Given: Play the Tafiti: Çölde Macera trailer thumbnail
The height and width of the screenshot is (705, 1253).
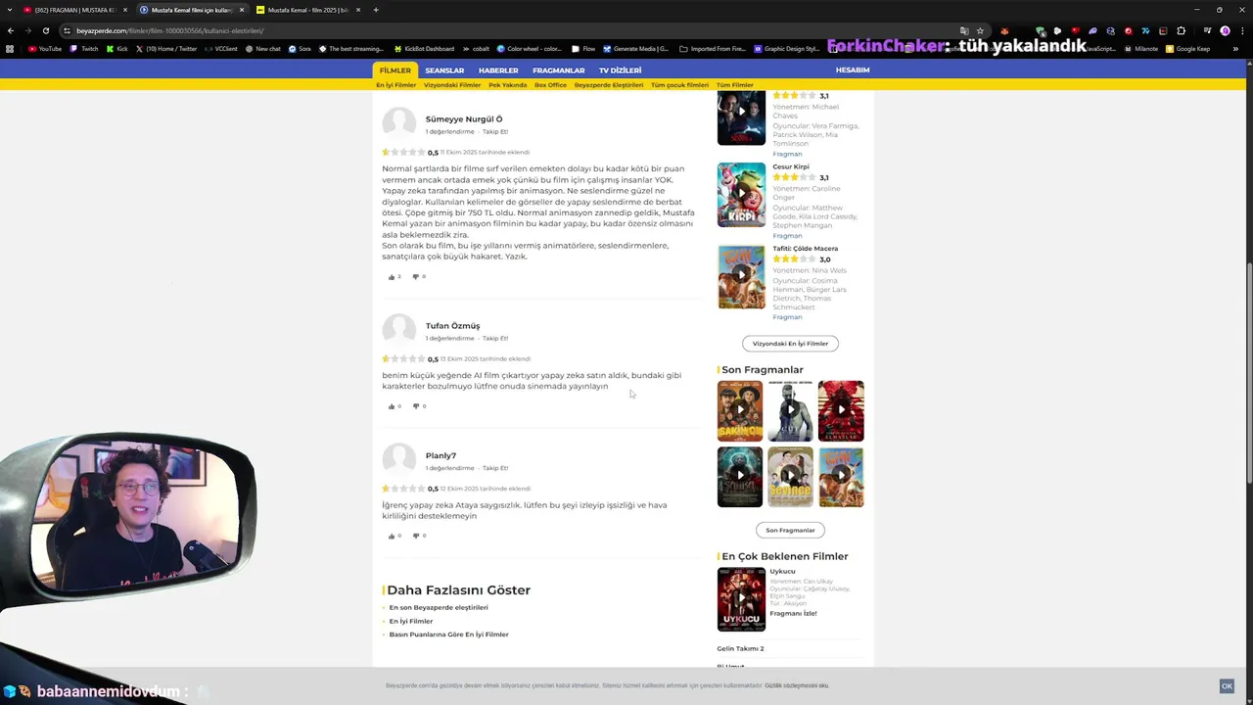Looking at the screenshot, I should (741, 277).
